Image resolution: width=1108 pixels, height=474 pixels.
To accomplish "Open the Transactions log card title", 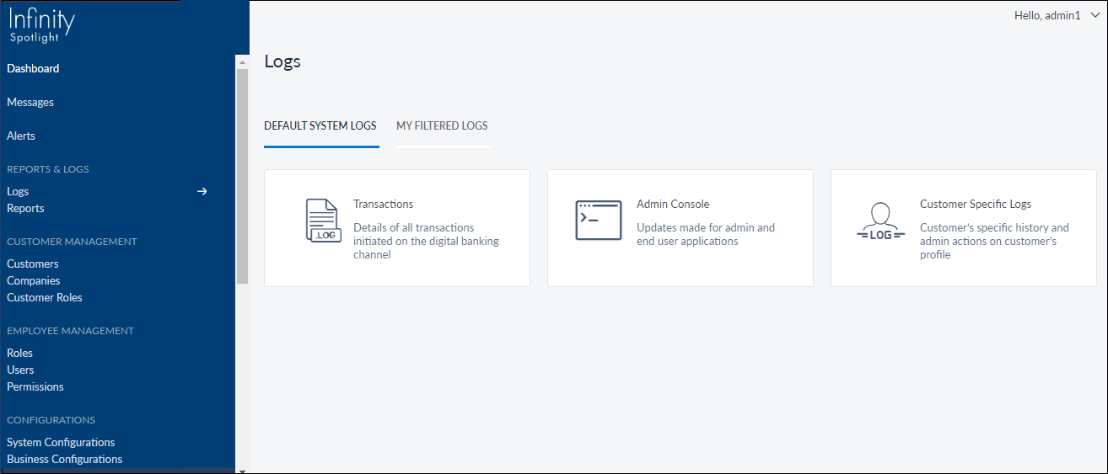I will 383,205.
